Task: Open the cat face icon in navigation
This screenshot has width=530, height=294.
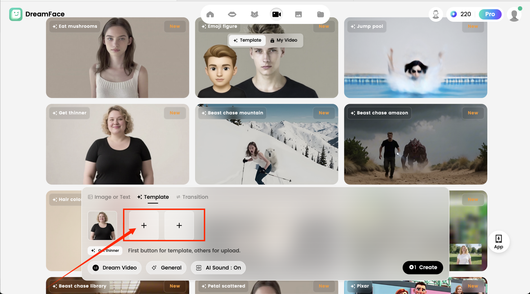Action: [x=254, y=14]
